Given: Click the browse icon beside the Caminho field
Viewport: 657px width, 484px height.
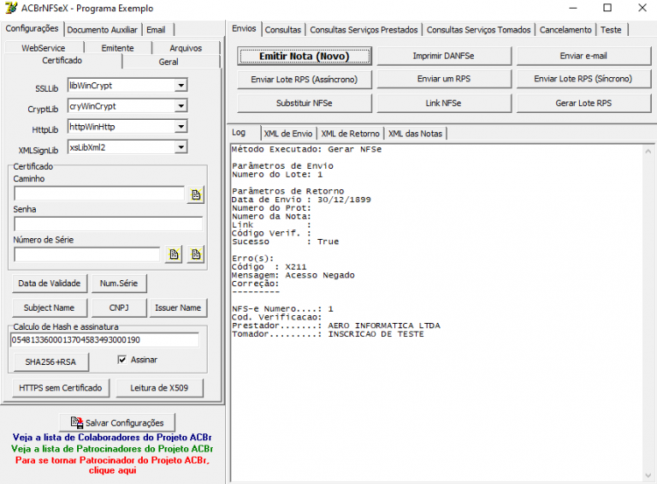Looking at the screenshot, I should (195, 195).
